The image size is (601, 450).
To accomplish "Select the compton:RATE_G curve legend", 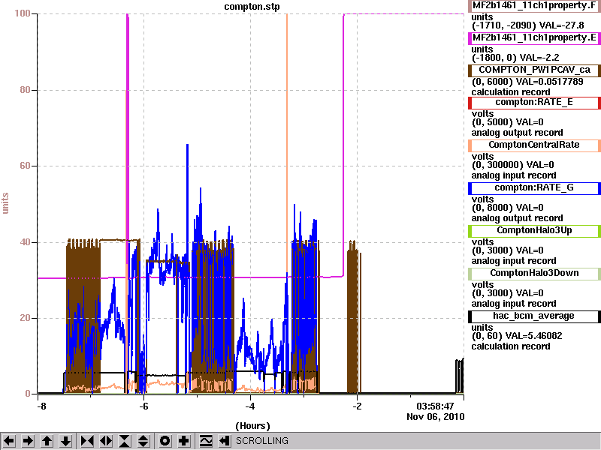I will [534, 188].
